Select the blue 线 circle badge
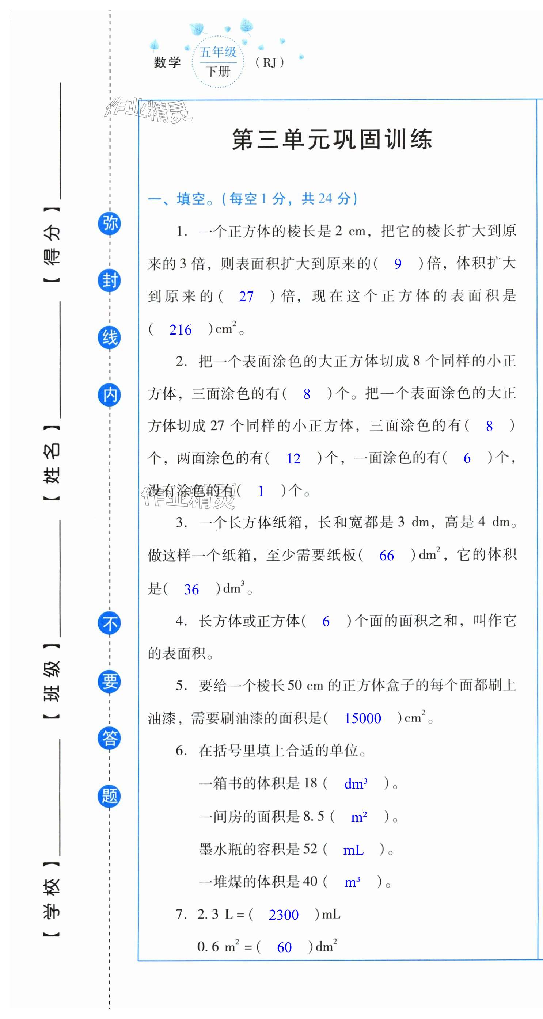Viewport: 543px width, 1019px height. tap(110, 338)
